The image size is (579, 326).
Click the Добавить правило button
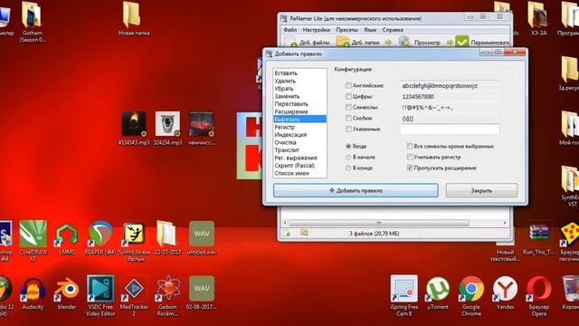(x=356, y=190)
